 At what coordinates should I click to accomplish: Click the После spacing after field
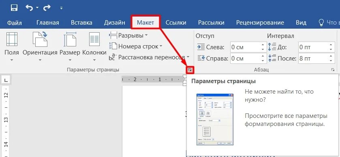coord(313,58)
